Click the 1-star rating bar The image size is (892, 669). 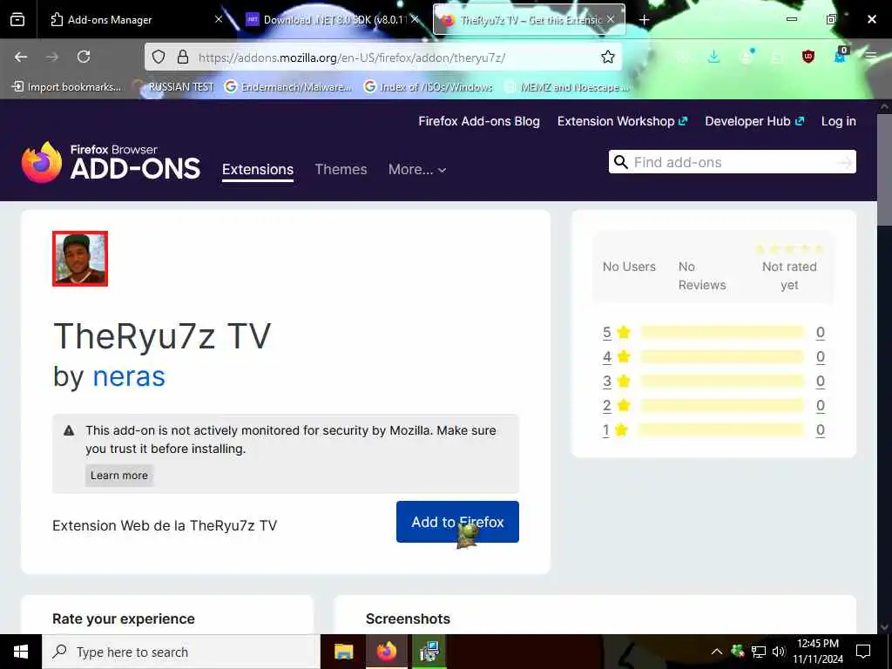(721, 430)
